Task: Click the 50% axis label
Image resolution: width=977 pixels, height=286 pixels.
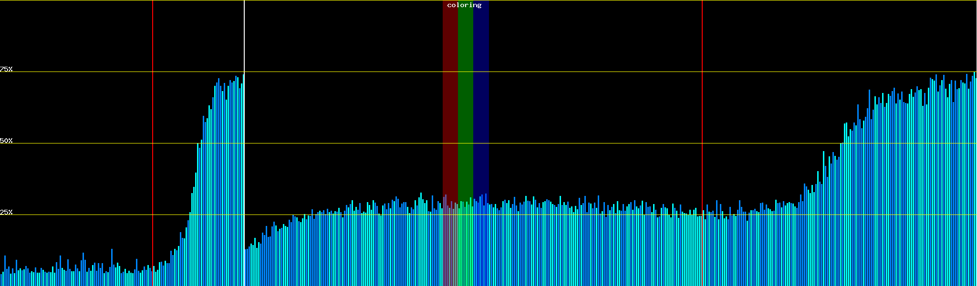Action: (6, 141)
